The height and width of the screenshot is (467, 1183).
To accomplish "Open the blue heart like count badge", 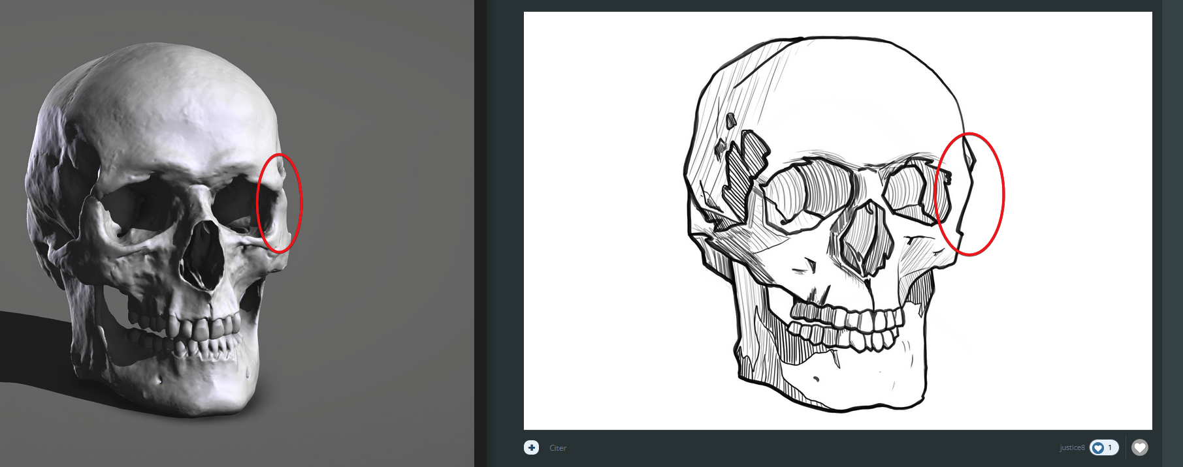I will [x=1104, y=447].
